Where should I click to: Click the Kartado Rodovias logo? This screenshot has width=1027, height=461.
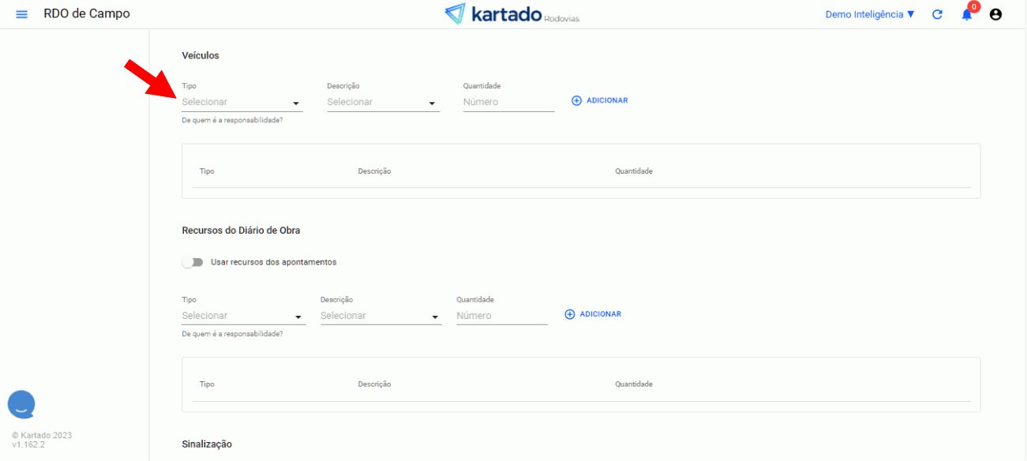[x=512, y=14]
